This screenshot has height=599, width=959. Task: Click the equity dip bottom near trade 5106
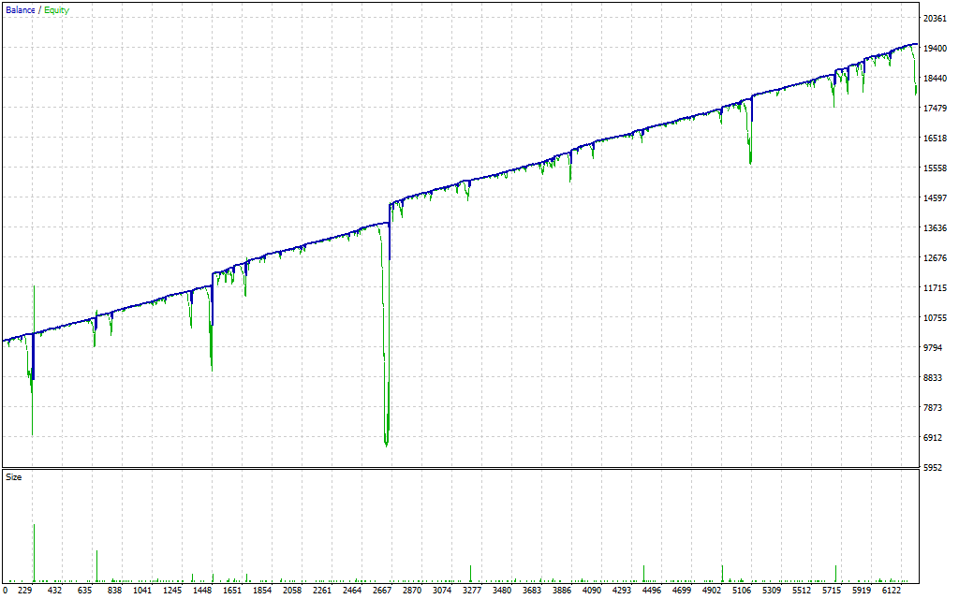(x=751, y=162)
